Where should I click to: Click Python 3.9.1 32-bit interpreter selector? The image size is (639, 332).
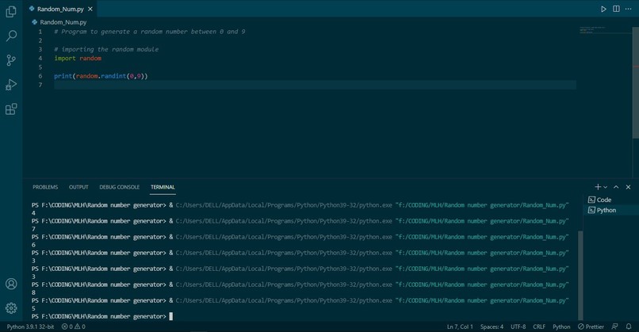tap(30, 326)
